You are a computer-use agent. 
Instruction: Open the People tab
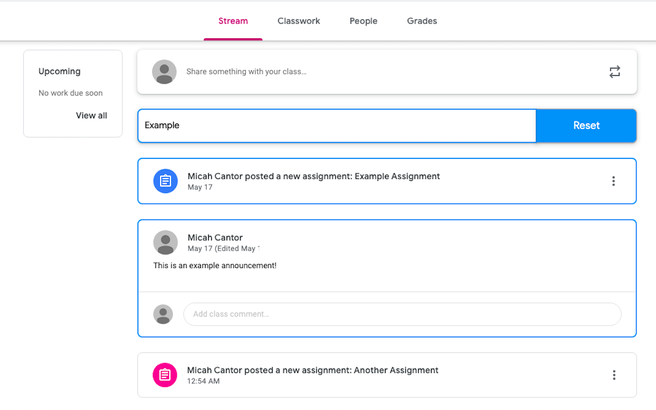coord(363,21)
